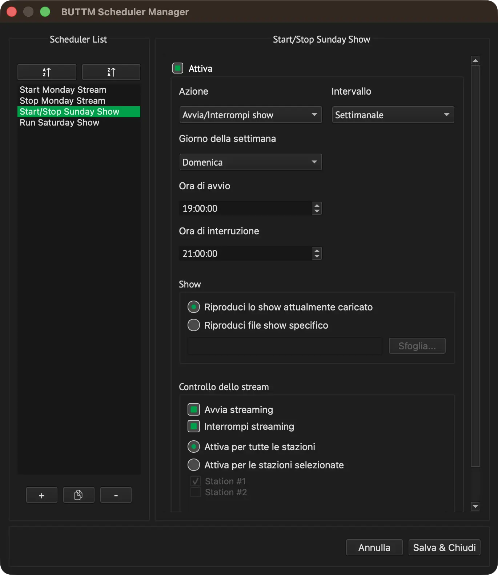Click the vertical scrollbar thumb
Screen dimensions: 498x575
475,266
